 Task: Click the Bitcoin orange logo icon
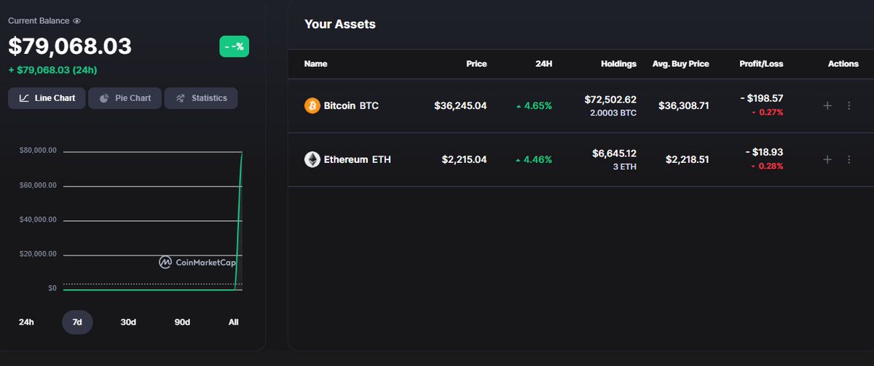(x=312, y=106)
